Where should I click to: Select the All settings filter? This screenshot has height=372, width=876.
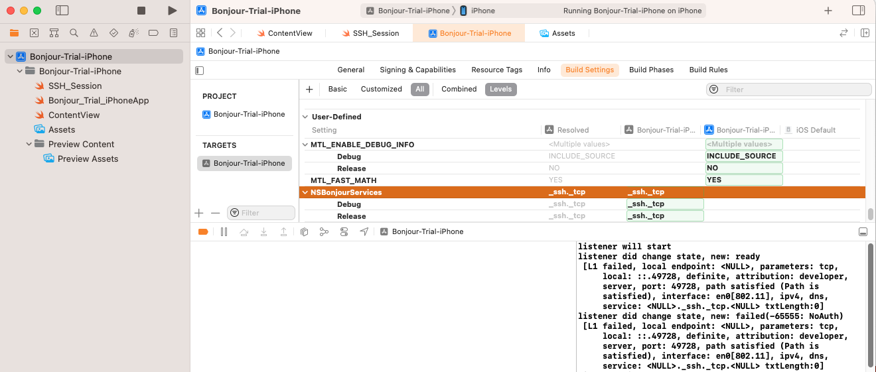(x=420, y=89)
